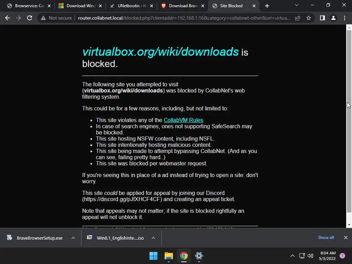The height and width of the screenshot is (264, 352).
Task: Open Settings from the taskbar
Action: (199, 256)
